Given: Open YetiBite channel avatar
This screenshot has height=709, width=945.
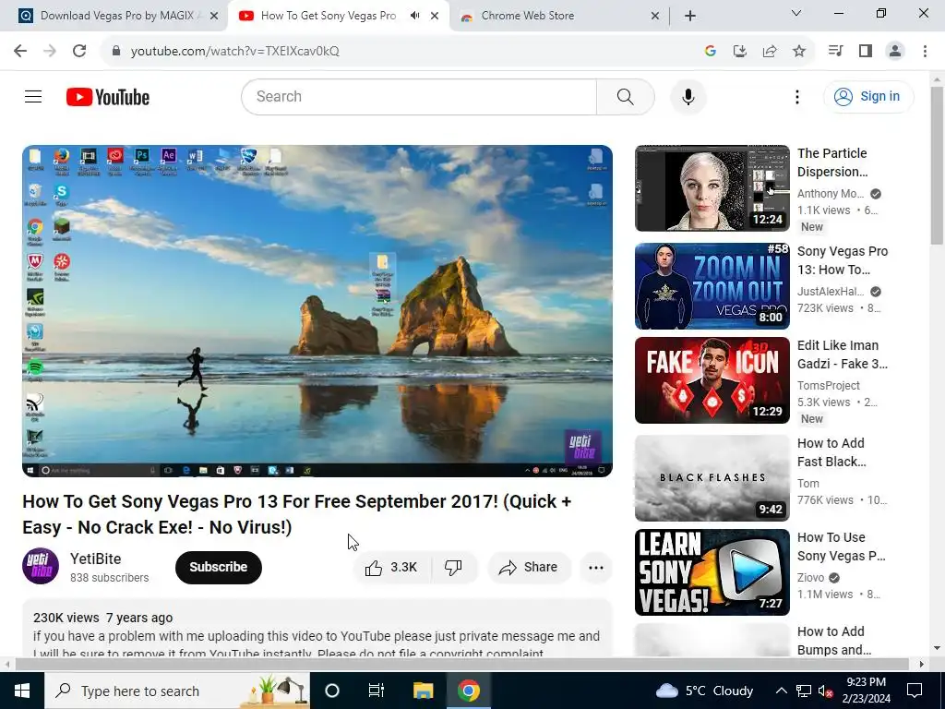Looking at the screenshot, I should point(41,567).
